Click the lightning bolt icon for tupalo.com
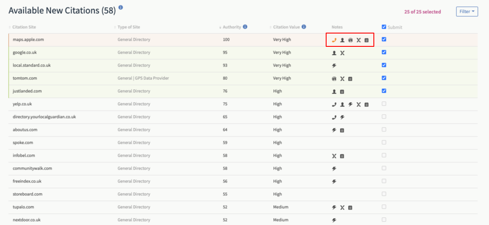The height and width of the screenshot is (225, 489). pos(334,207)
